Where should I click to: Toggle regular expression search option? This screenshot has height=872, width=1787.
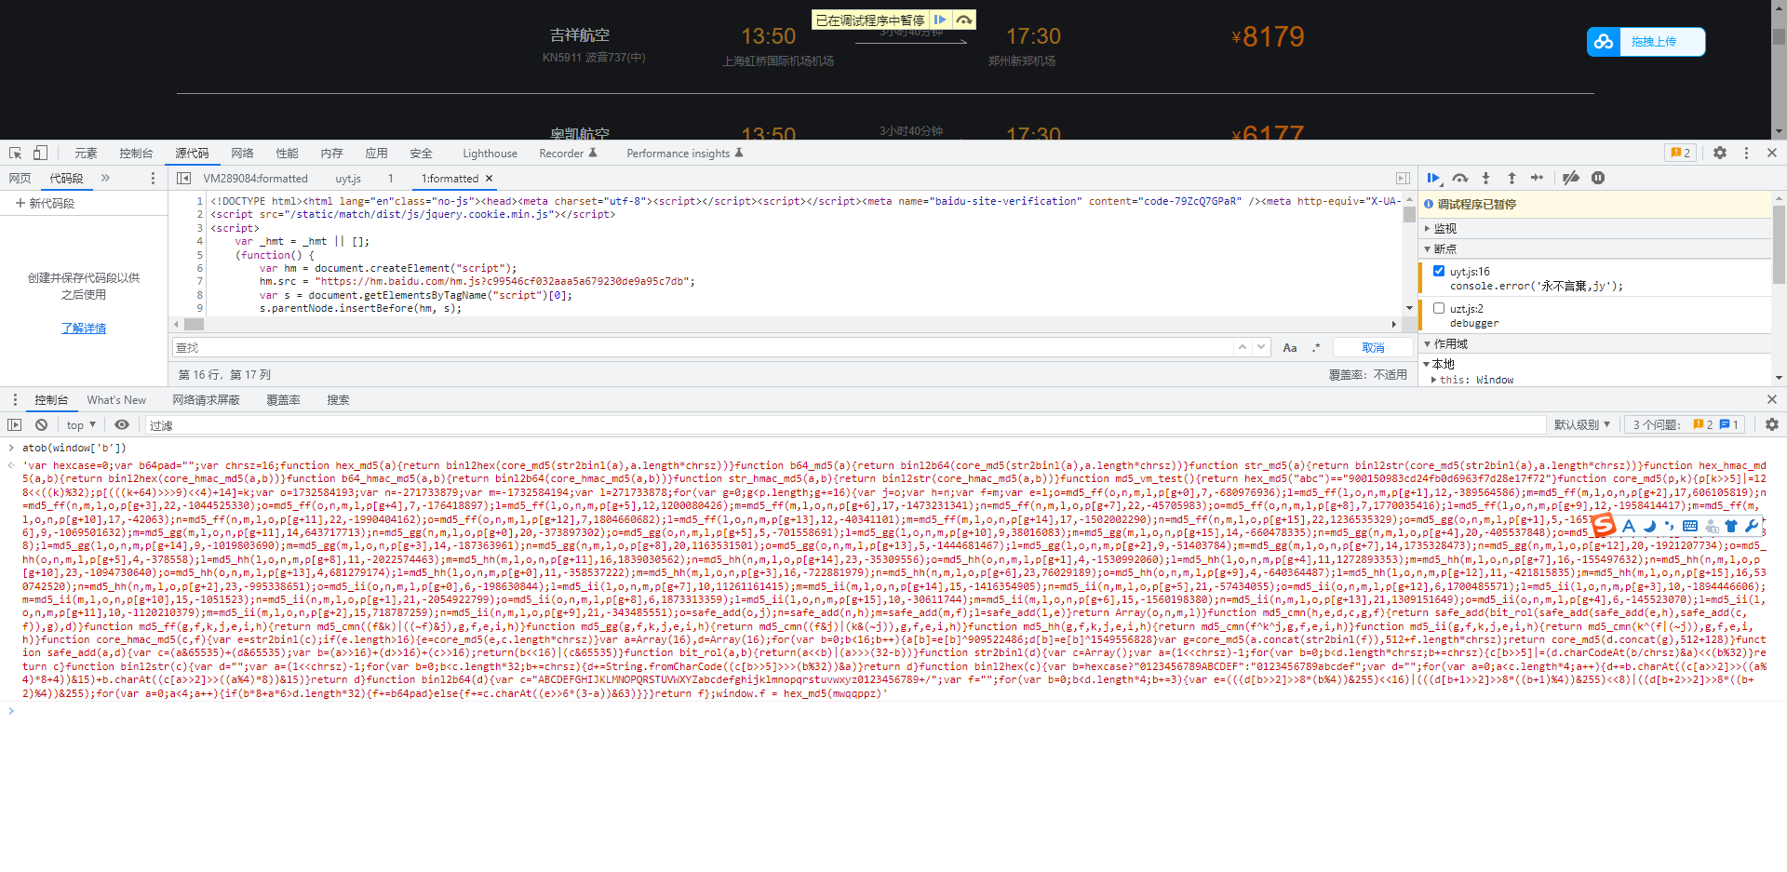coord(1316,347)
